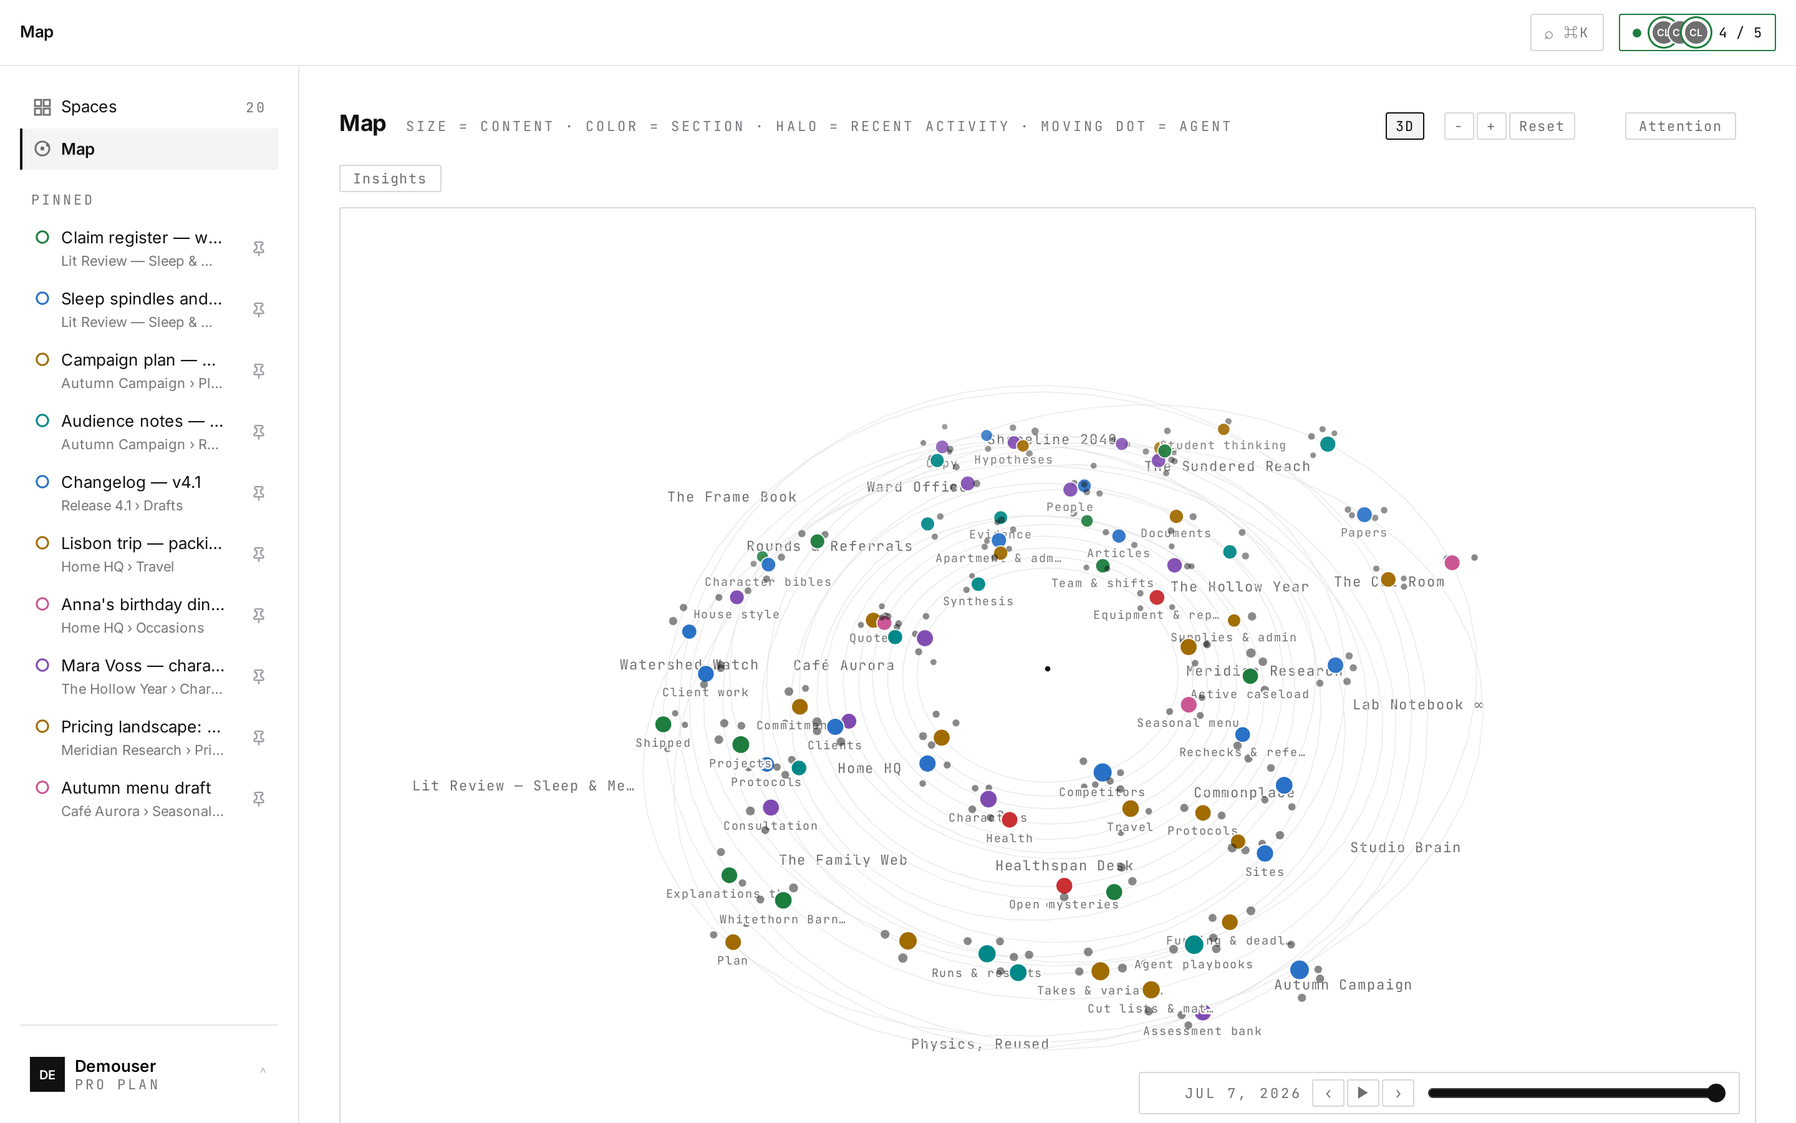This screenshot has width=1796, height=1123.
Task: Open search with the ⌘K button
Action: coord(1566,32)
